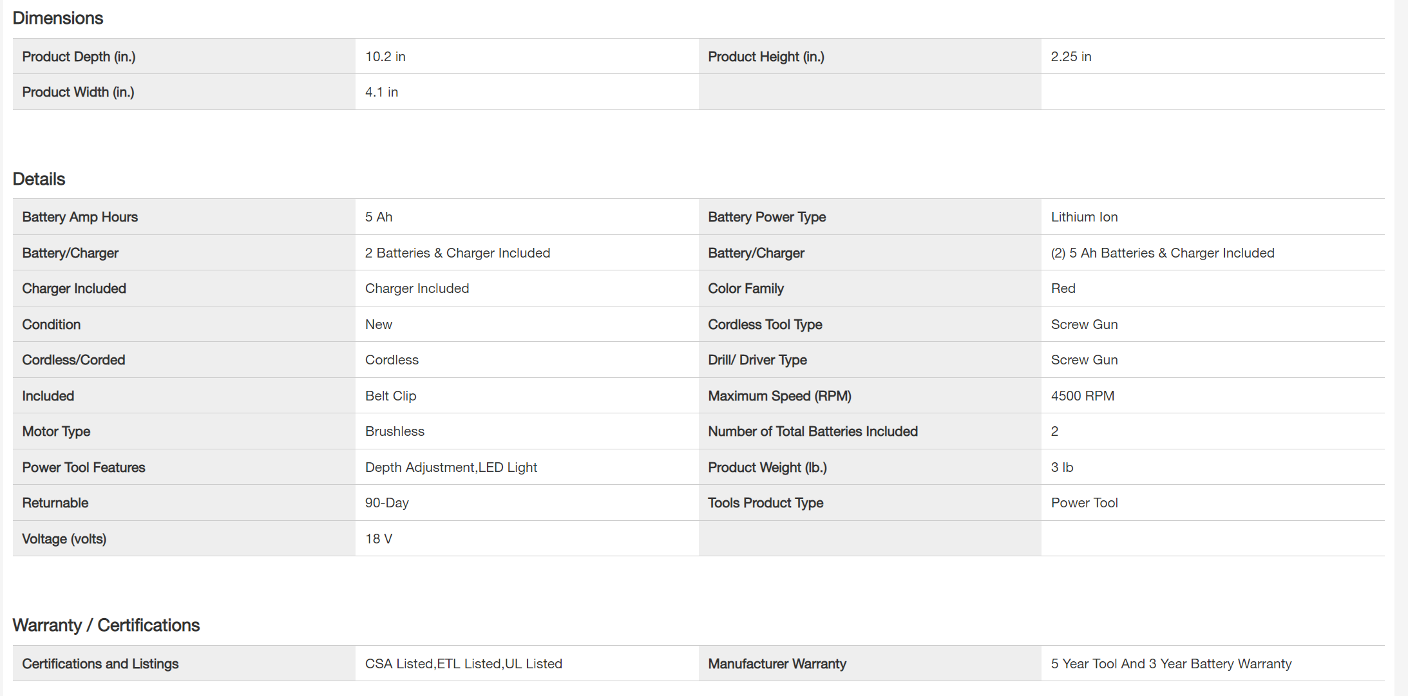The height and width of the screenshot is (696, 1408).
Task: Click the CSA Listed,ETL Listed,UL Listed value
Action: (463, 664)
